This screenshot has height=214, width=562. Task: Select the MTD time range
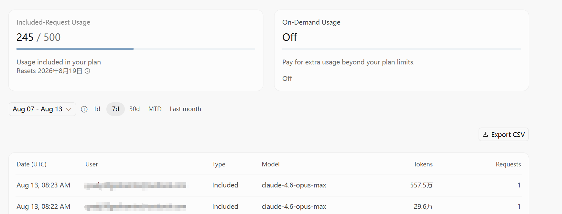[x=155, y=109]
